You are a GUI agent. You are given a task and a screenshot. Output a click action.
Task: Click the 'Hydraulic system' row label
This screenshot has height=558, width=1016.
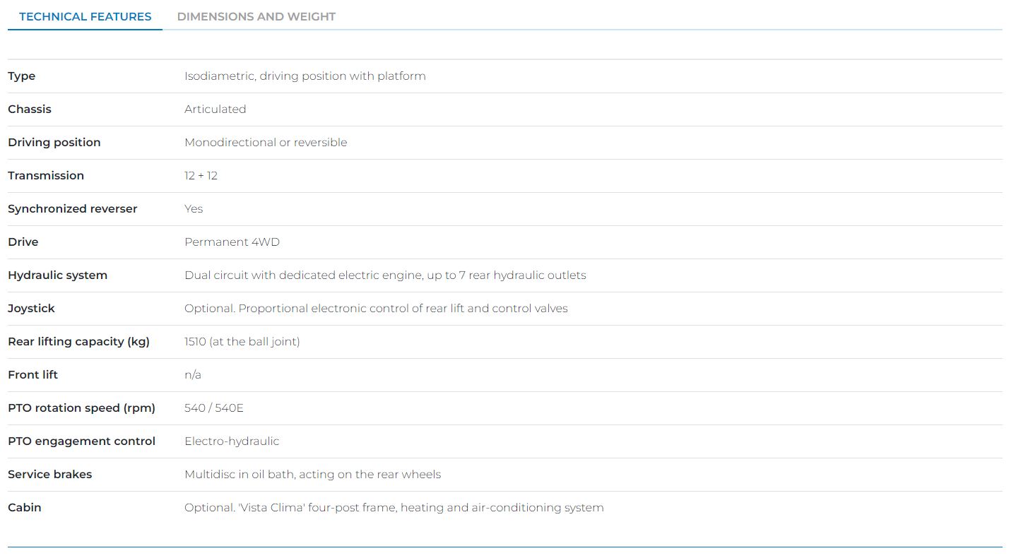coord(57,275)
